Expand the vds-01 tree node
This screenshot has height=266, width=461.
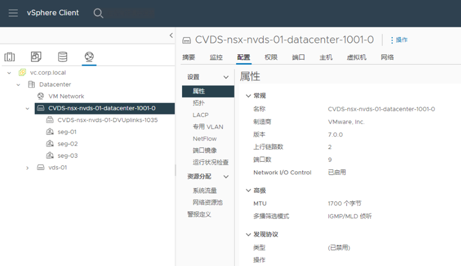27,168
